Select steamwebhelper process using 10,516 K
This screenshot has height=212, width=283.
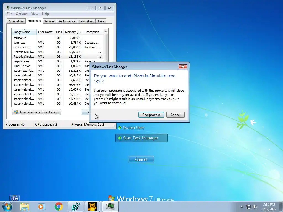pyautogui.click(x=51, y=75)
